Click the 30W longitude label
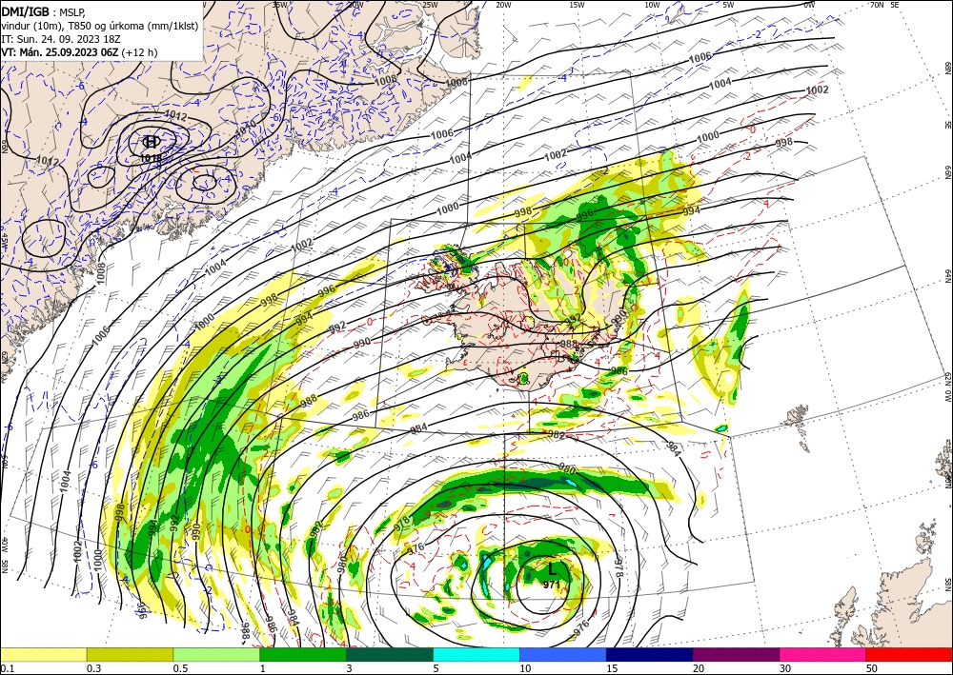The image size is (953, 675). (355, 5)
